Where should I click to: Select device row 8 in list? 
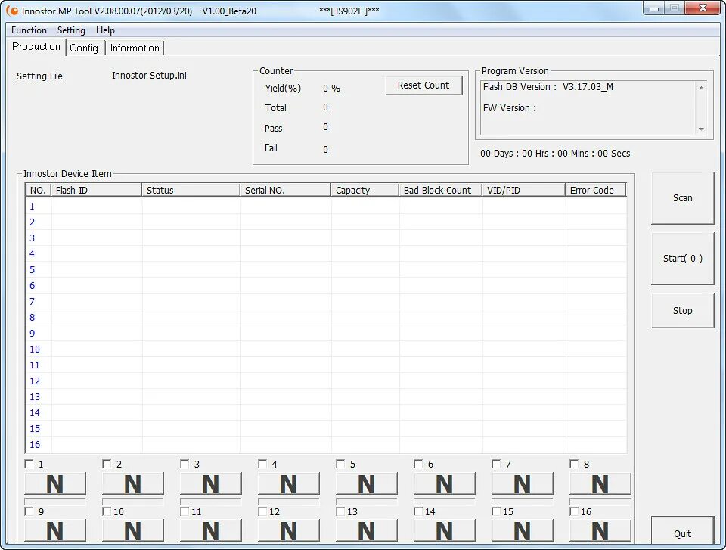326,318
